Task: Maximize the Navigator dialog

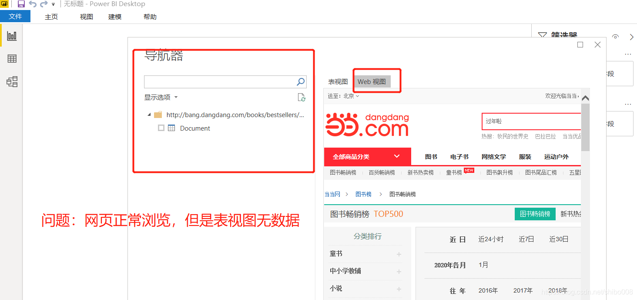Action: (x=580, y=44)
